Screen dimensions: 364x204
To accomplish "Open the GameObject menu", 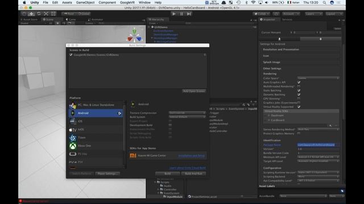I will pyautogui.click(x=85, y=2).
